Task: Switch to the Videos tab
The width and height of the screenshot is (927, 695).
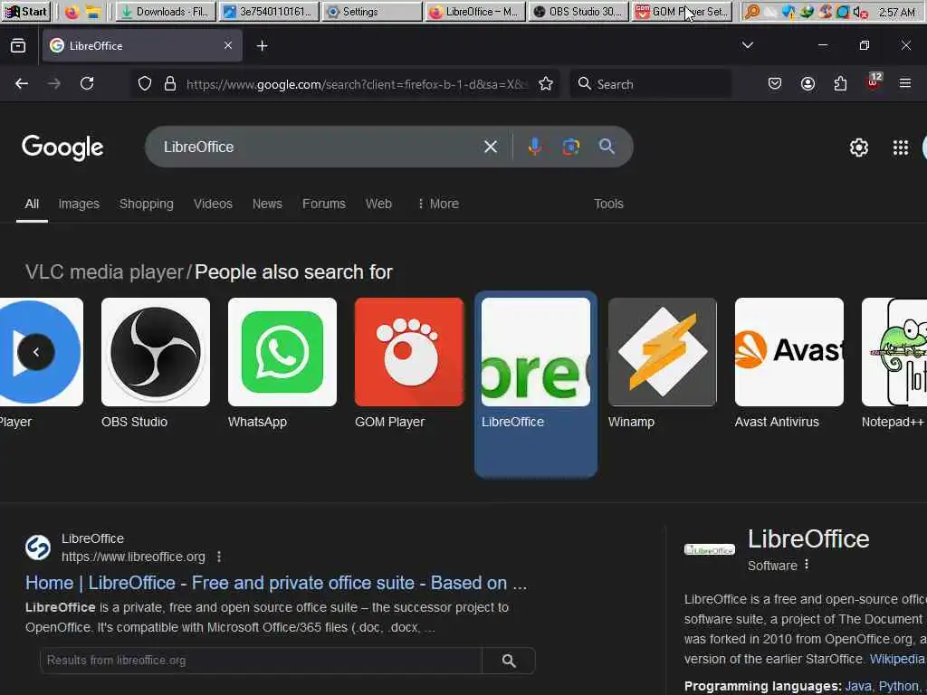Action: click(x=213, y=204)
